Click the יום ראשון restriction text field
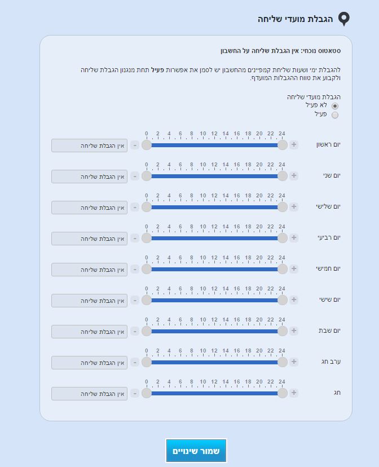The image size is (379, 467). tap(89, 146)
